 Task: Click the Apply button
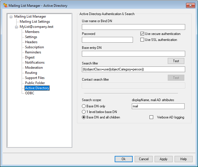[163, 159]
